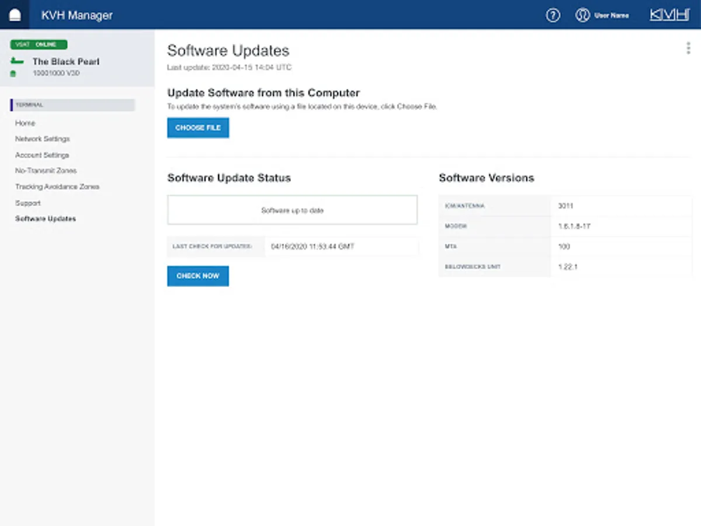This screenshot has height=526, width=701.
Task: Open the help question mark icon
Action: click(553, 15)
